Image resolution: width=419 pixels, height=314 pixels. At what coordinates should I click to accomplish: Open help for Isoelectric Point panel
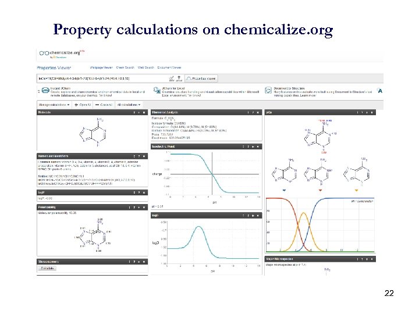(x=248, y=147)
